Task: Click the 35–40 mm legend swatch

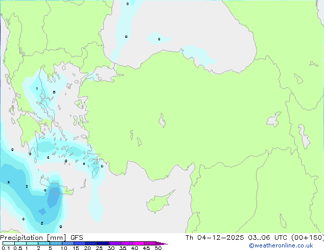Action: click(x=126, y=243)
